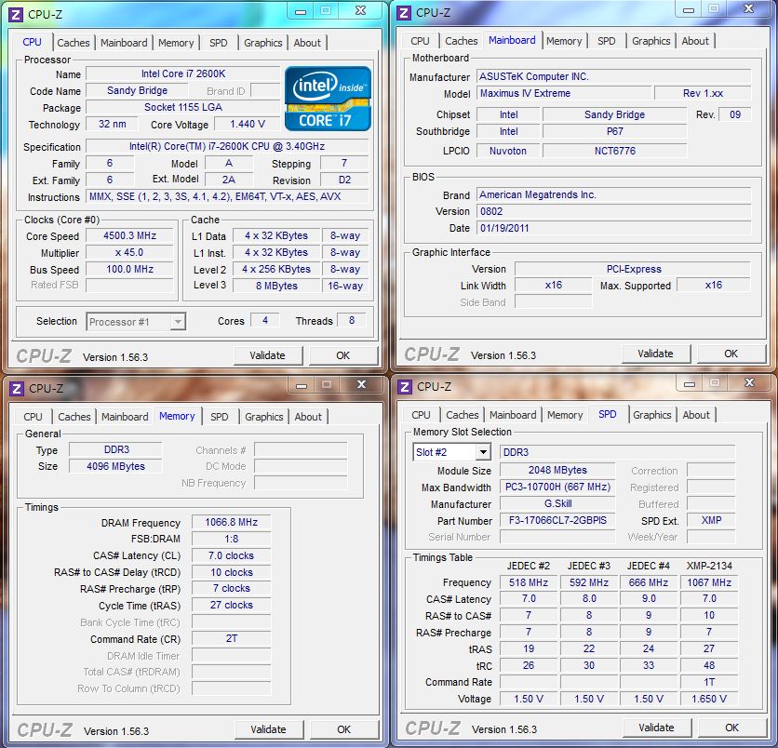Open Mainboard tab in the Memory window
Viewport: 778px width, 748px height.
coord(125,417)
